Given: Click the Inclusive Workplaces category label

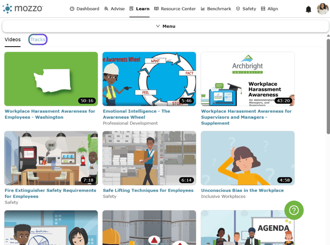Looking at the screenshot, I should click(223, 196).
